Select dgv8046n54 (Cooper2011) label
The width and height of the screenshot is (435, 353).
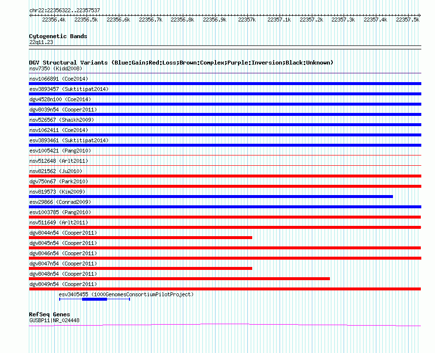coord(63,253)
